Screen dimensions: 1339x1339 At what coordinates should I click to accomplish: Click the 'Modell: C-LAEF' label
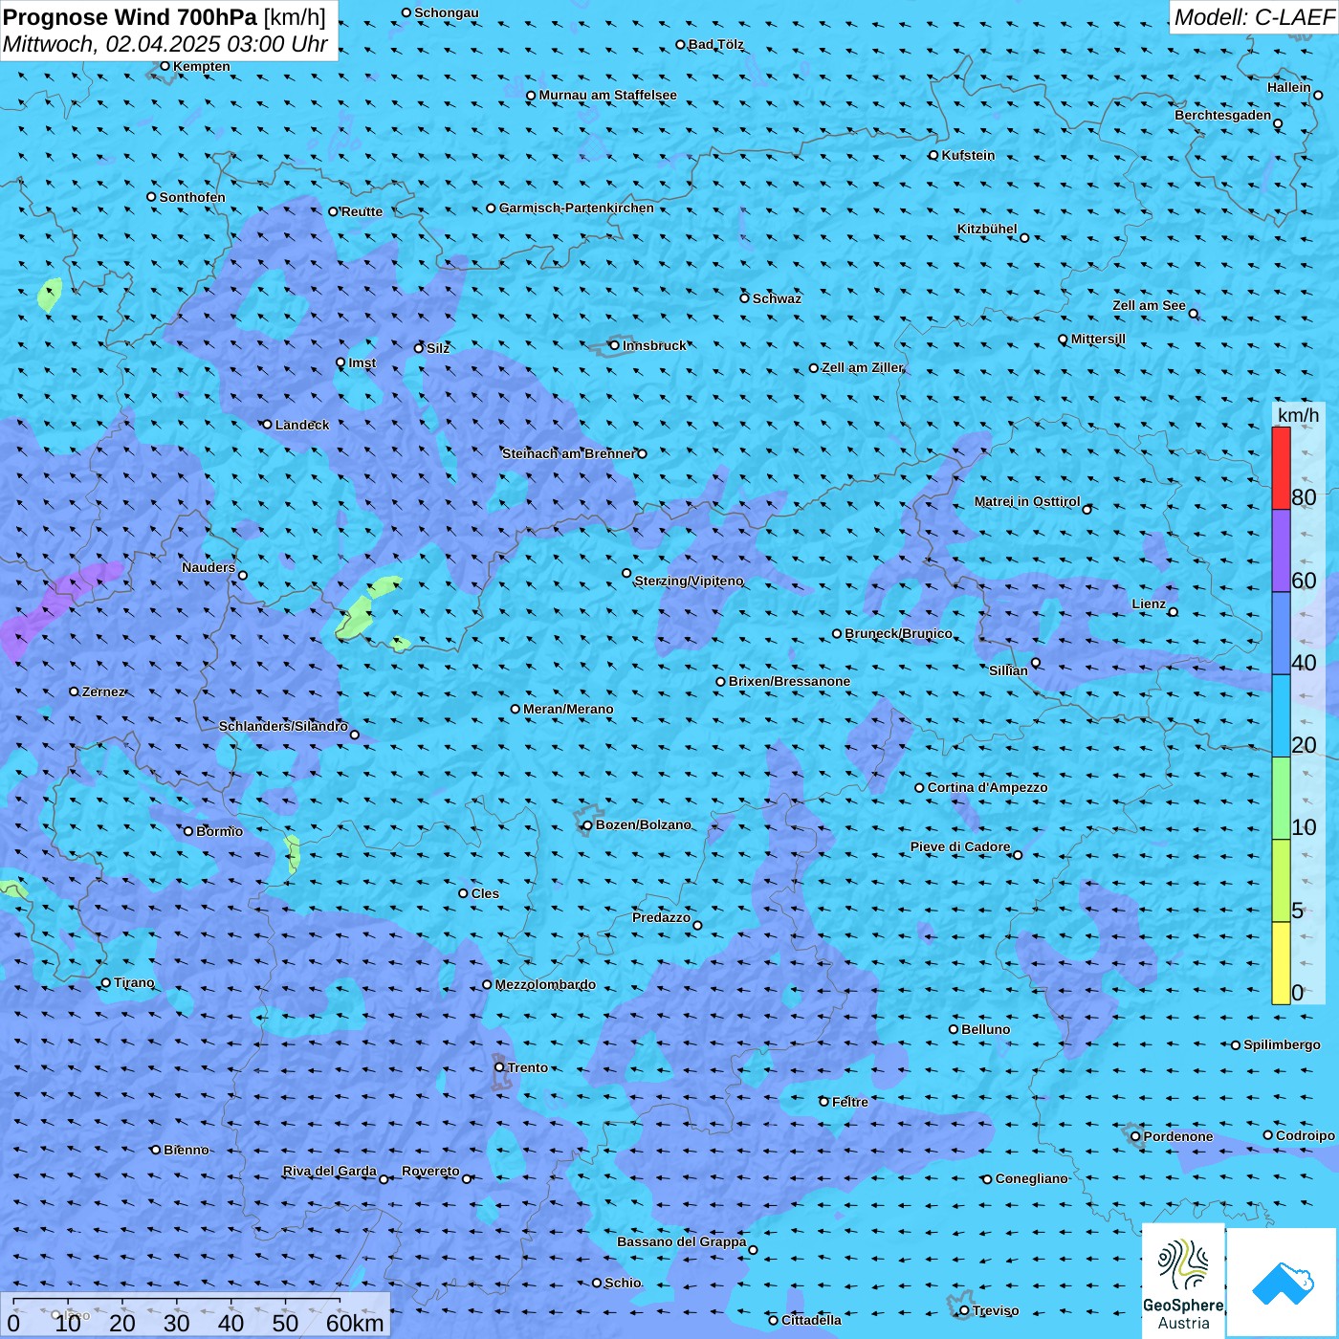coord(1254,17)
